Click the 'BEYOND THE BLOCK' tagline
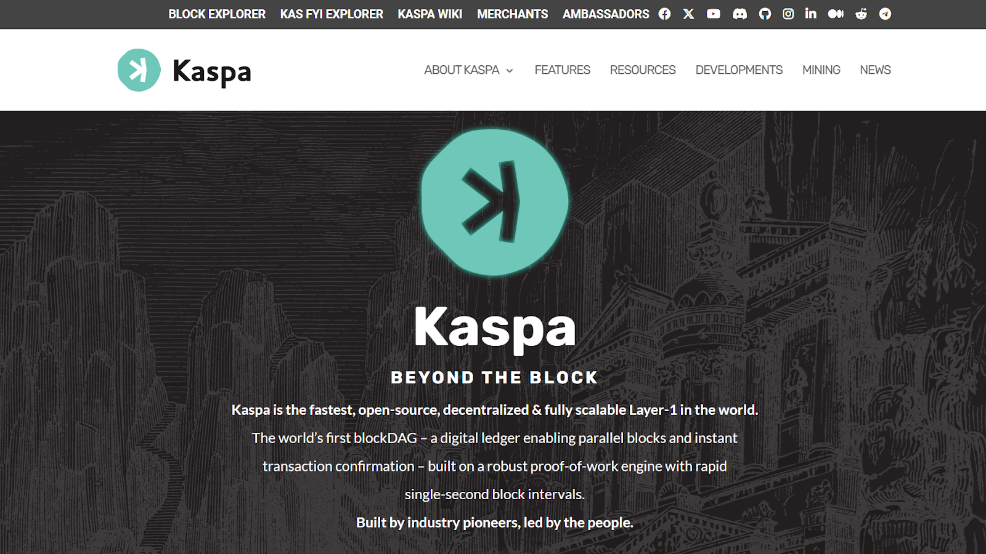Image resolution: width=986 pixels, height=554 pixels. [x=494, y=377]
